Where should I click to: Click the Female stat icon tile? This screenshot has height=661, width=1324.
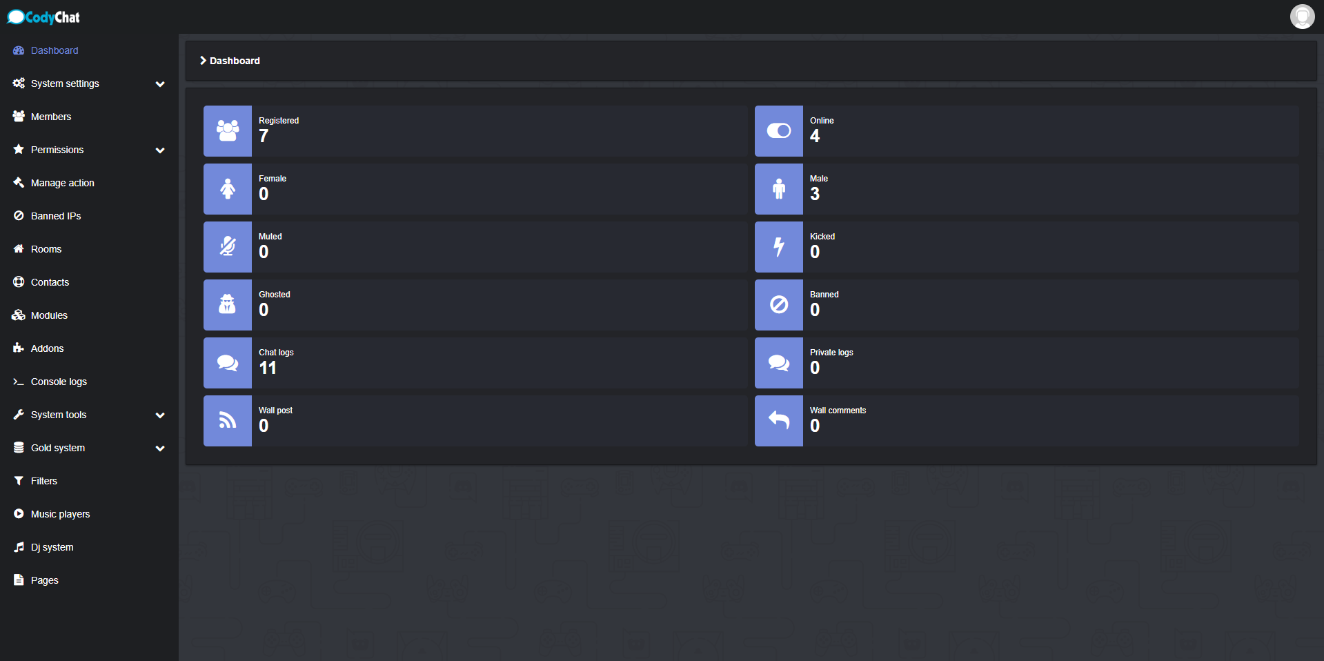(228, 189)
